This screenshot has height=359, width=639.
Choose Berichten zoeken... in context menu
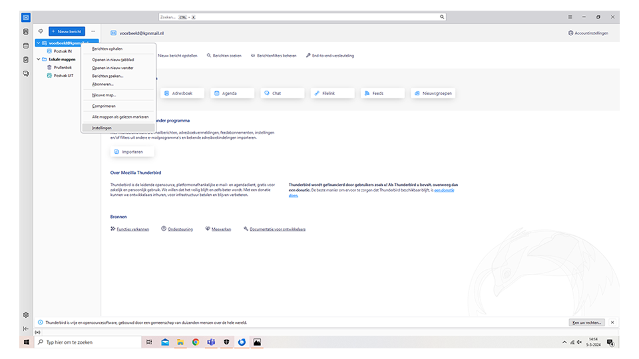click(118, 76)
